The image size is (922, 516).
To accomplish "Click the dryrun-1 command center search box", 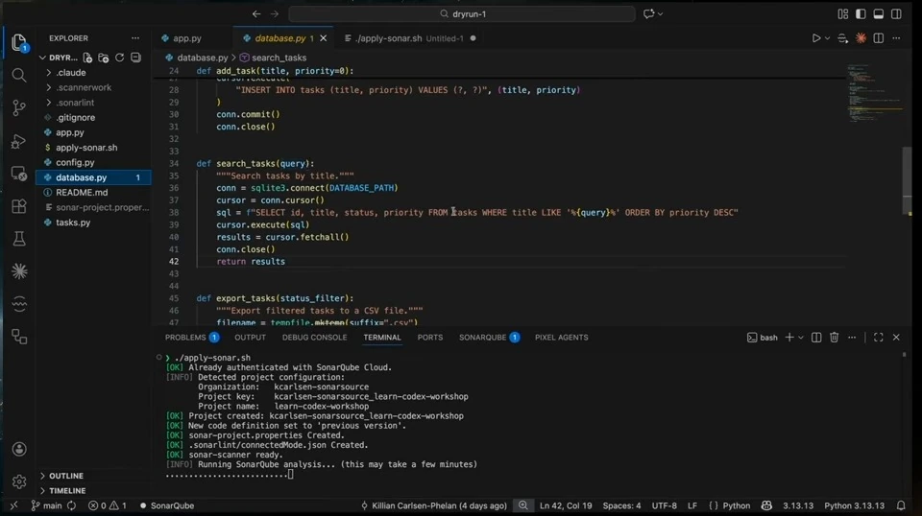I will [x=462, y=13].
